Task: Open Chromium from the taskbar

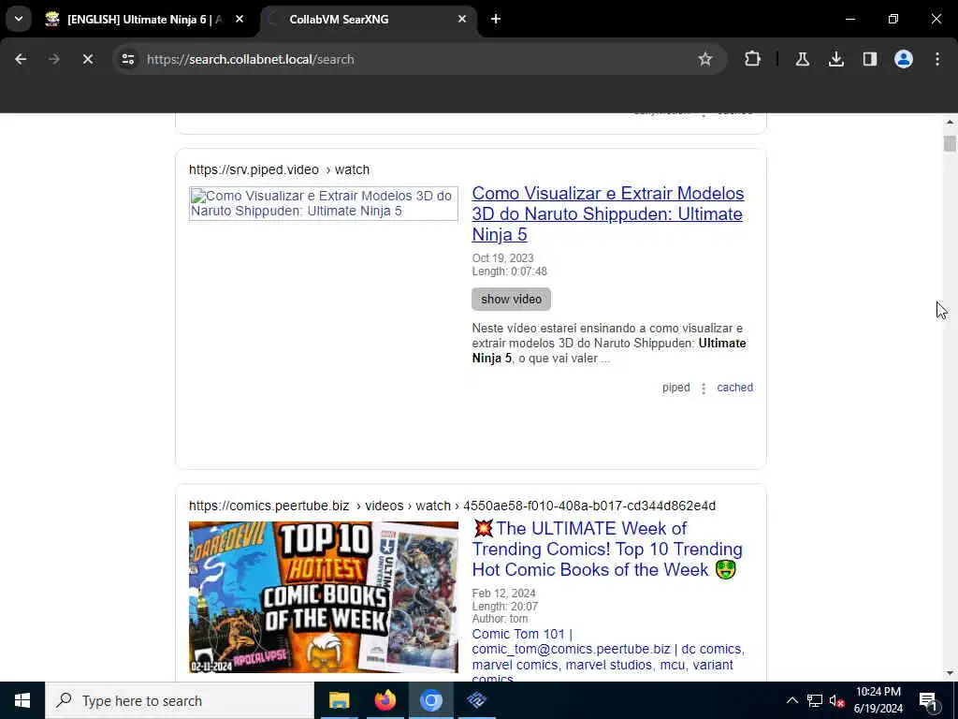Action: point(430,700)
